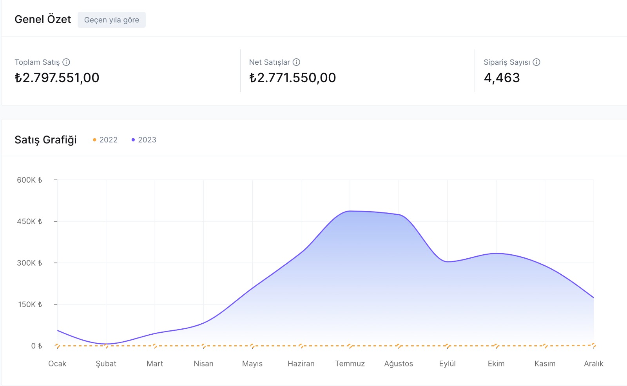
Task: Click the 2022 orange marker at Aralık
Action: pos(594,345)
